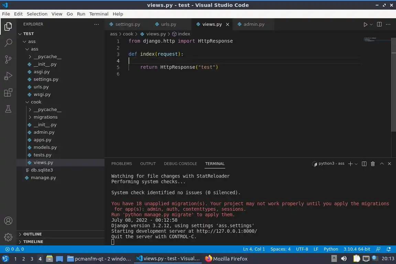Close the terminal panel
396x264 pixels.
389,164
